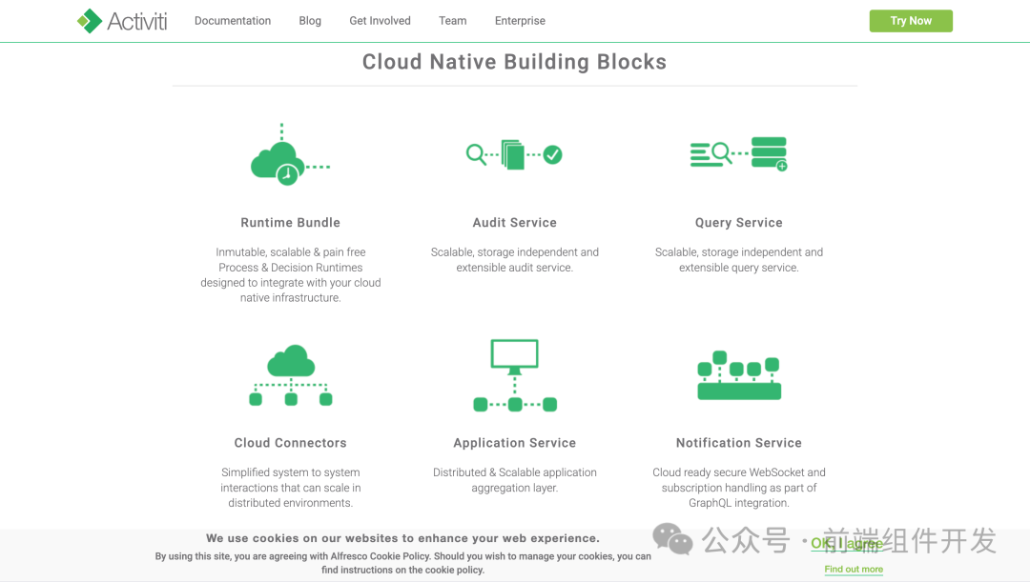Click the Audit Service magnifier-documents icon

514,155
